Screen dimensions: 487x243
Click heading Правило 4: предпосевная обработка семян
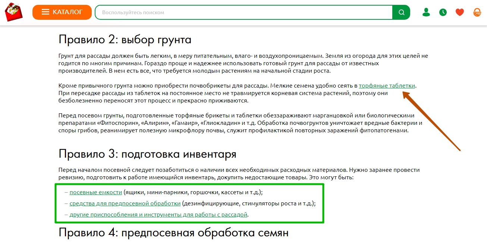pyautogui.click(x=174, y=233)
